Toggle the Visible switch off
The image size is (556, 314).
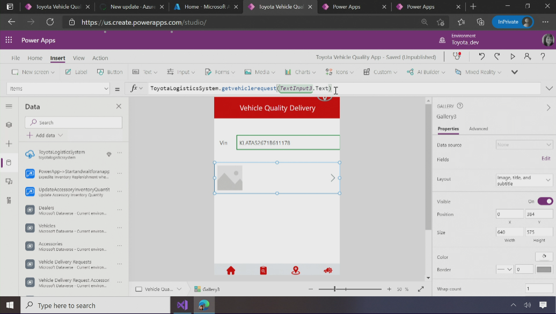tap(545, 201)
